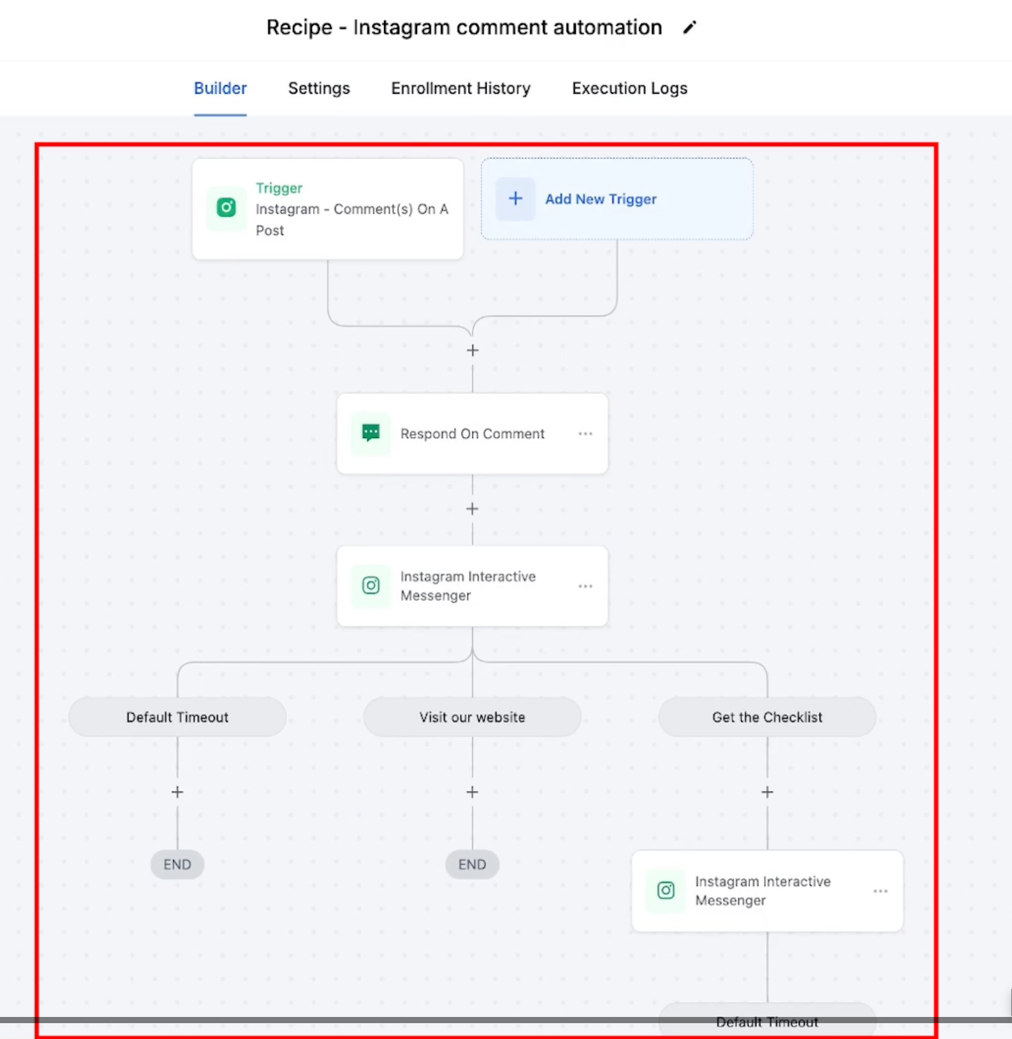Open the upper Instagram Interactive Messenger card
Viewport: 1012px width, 1039px height.
tap(472, 586)
